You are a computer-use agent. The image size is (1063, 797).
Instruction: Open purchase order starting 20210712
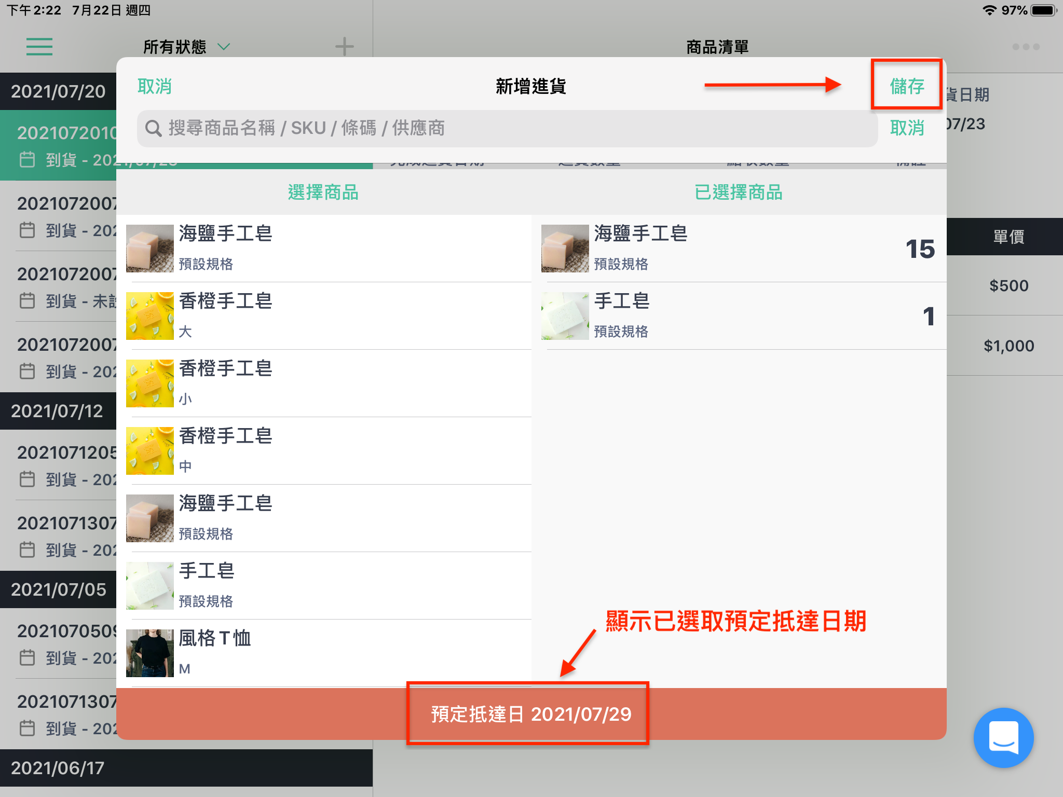coord(58,465)
